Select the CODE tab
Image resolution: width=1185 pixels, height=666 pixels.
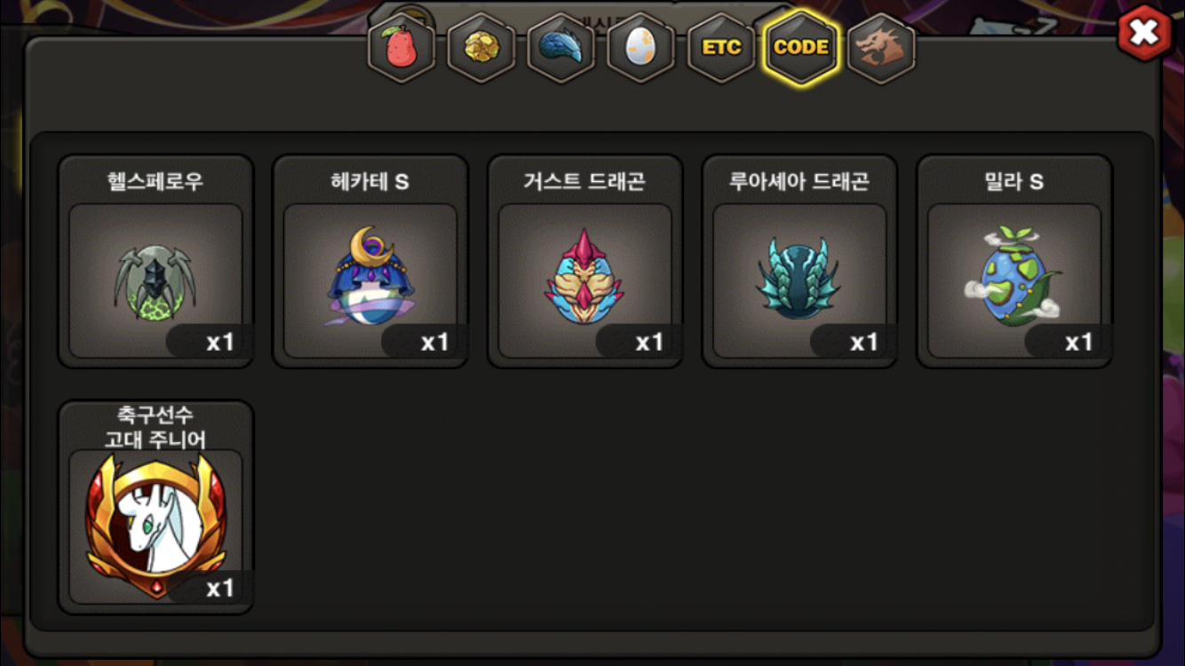pyautogui.click(x=801, y=48)
